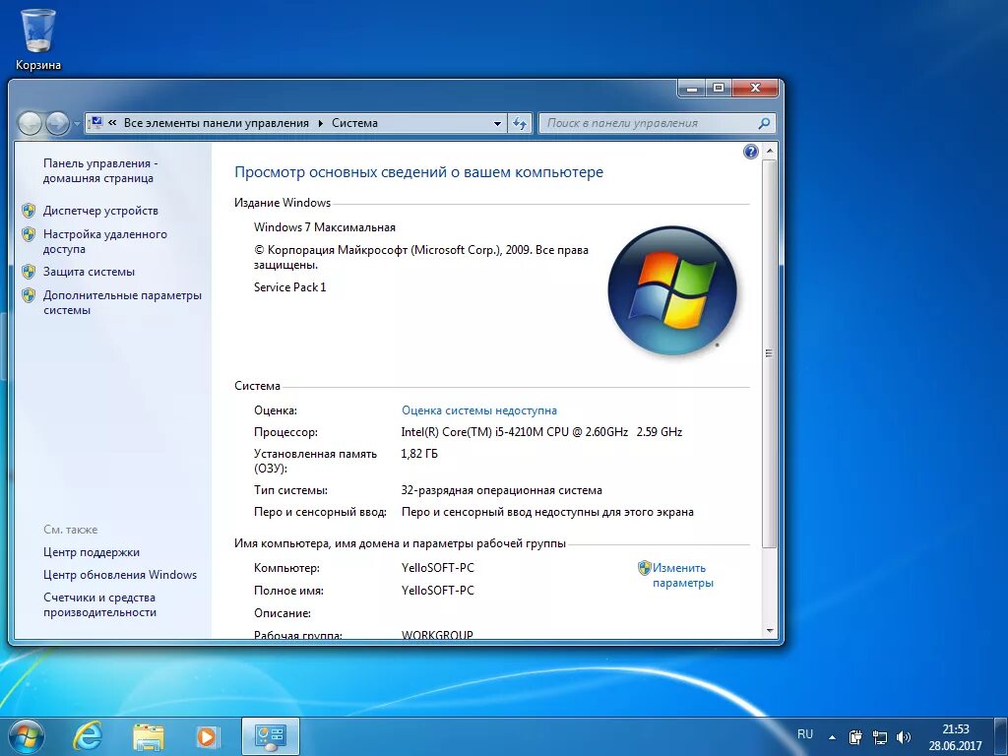Open Windows Media Player from the taskbar
Viewport: 1008px width, 756px height.
pos(208,735)
